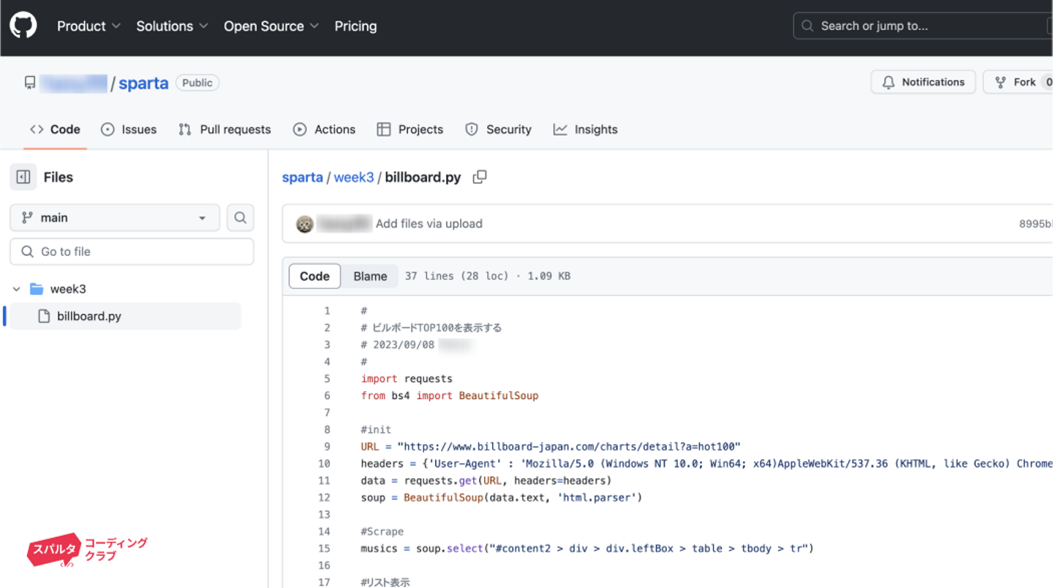Click the Go to file input
This screenshot has width=1053, height=588.
click(x=132, y=252)
